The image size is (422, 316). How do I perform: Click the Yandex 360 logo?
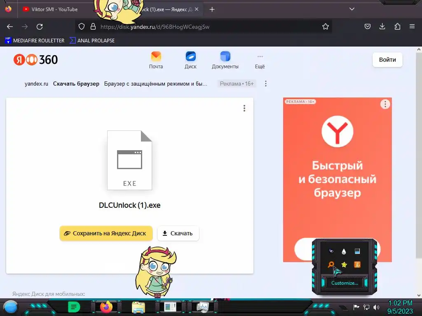point(35,60)
